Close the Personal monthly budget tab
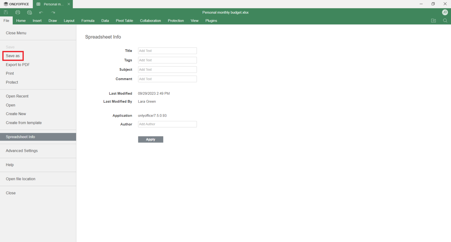Viewport: 451px width, 242px height. pos(69,4)
